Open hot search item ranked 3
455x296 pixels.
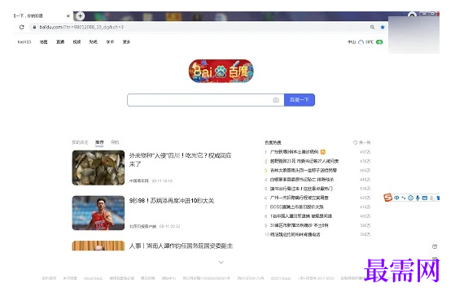click(x=304, y=170)
